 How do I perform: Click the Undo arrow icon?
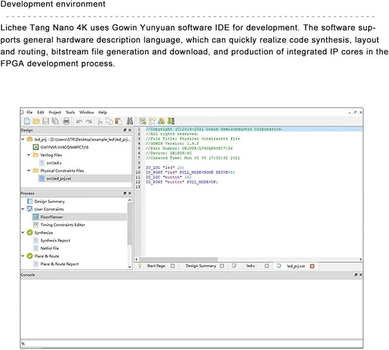pyautogui.click(x=79, y=121)
